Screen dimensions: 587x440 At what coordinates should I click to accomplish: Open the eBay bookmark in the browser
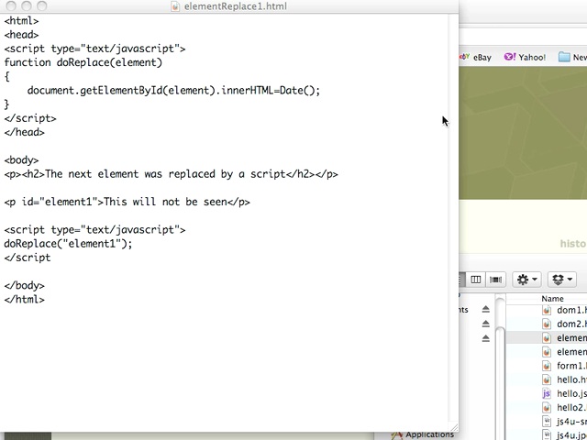tap(476, 57)
